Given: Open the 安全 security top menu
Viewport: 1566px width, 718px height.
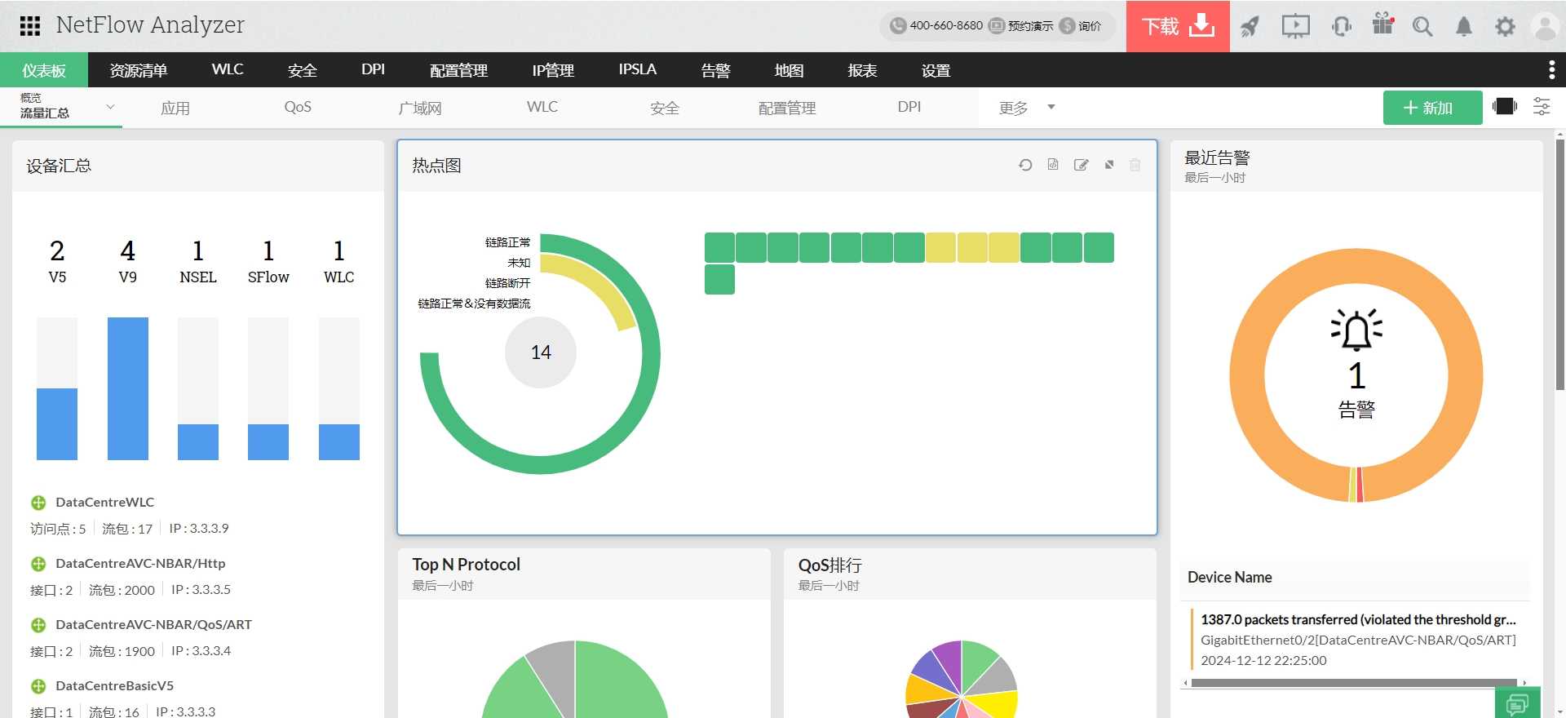Looking at the screenshot, I should (x=303, y=70).
